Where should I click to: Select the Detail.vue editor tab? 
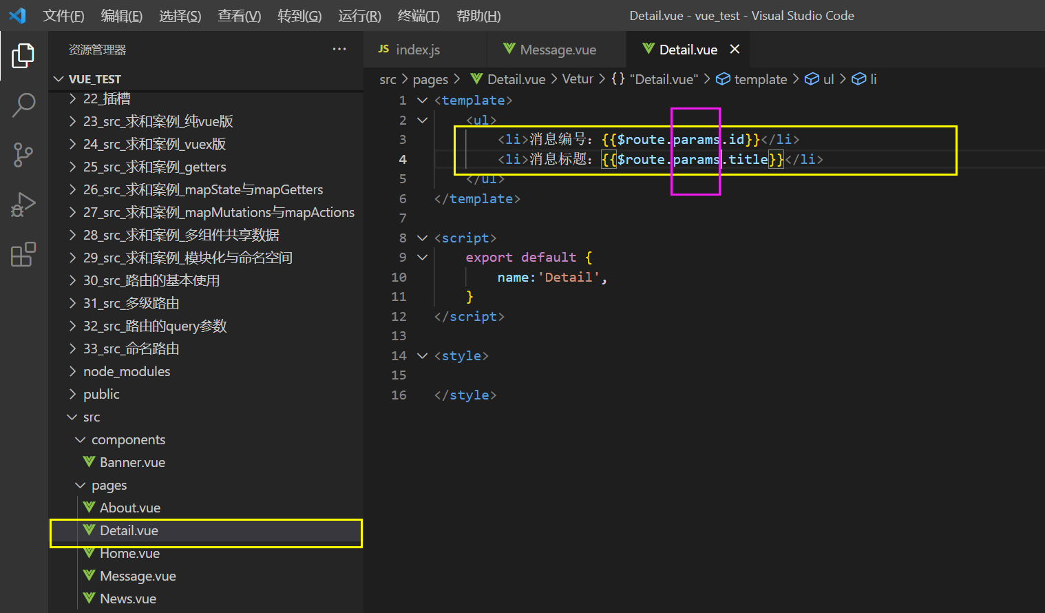(688, 49)
